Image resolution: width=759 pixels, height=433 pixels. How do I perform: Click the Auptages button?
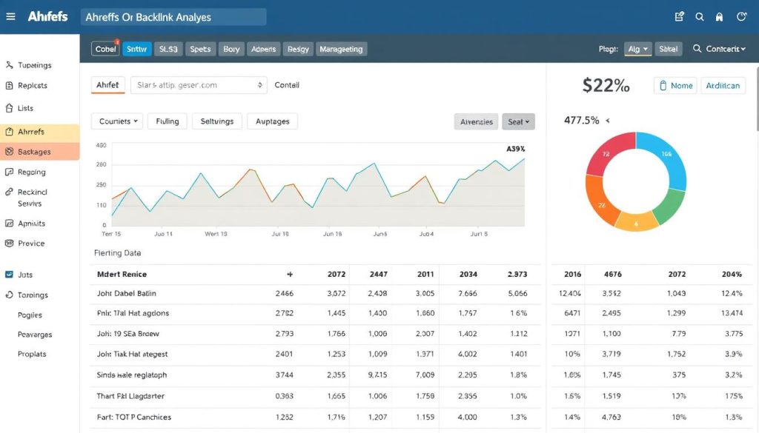[x=272, y=121]
